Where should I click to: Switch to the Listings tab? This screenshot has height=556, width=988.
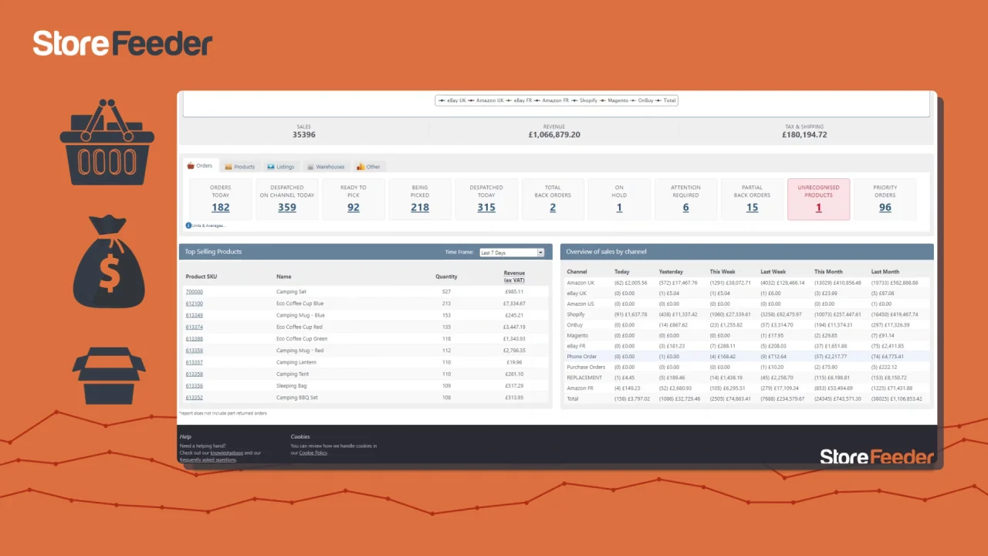coord(281,167)
